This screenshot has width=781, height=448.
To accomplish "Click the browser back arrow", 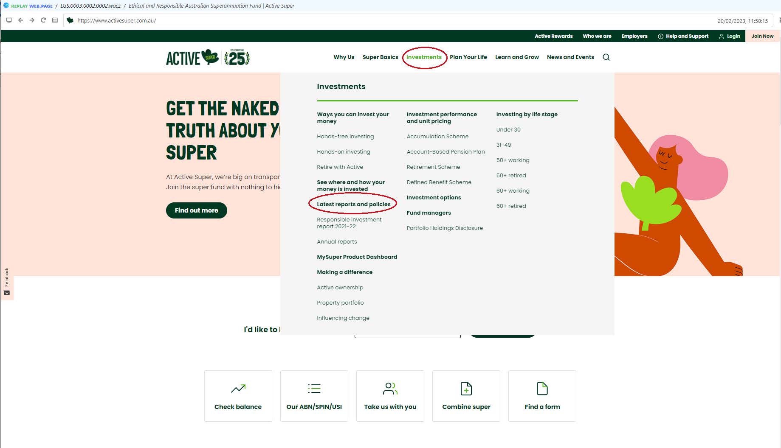I will 20,20.
